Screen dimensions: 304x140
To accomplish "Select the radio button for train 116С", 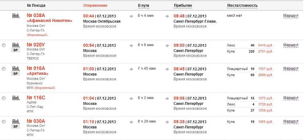I will click(4, 98).
